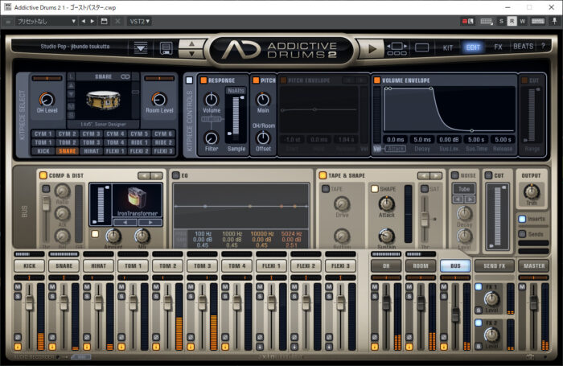
Task: Click the FX 2 Level knob
Action: click(x=491, y=335)
